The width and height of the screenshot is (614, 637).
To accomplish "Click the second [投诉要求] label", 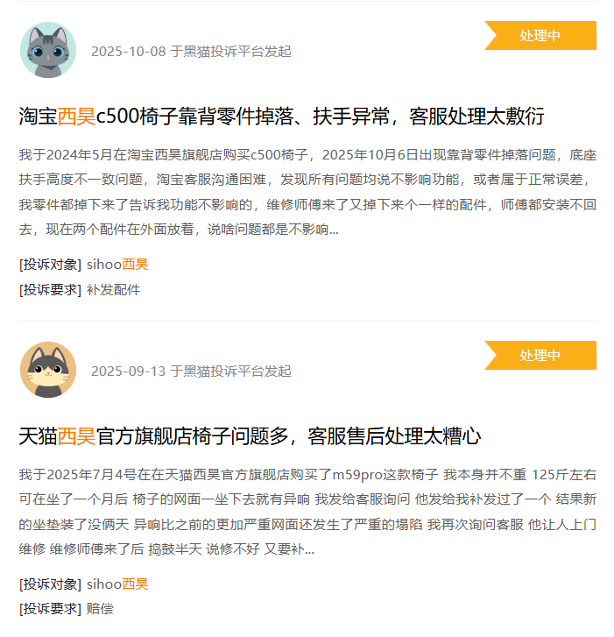I will click(x=50, y=609).
